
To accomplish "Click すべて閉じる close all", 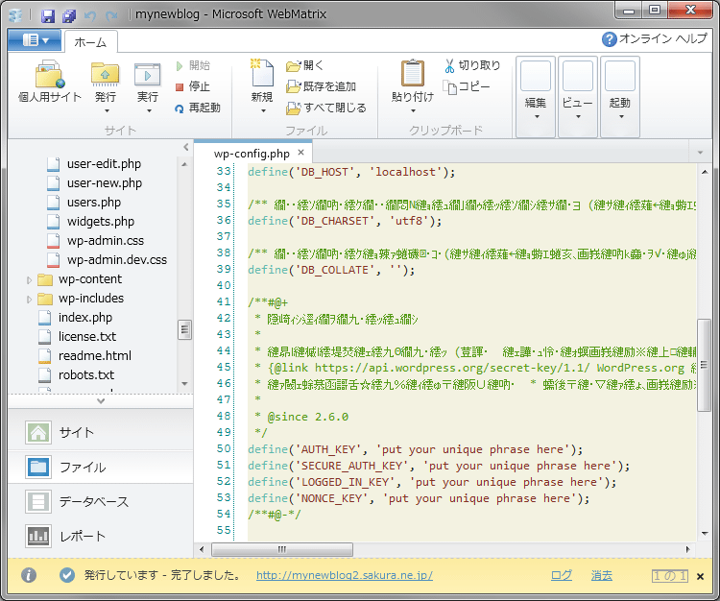I will (326, 108).
